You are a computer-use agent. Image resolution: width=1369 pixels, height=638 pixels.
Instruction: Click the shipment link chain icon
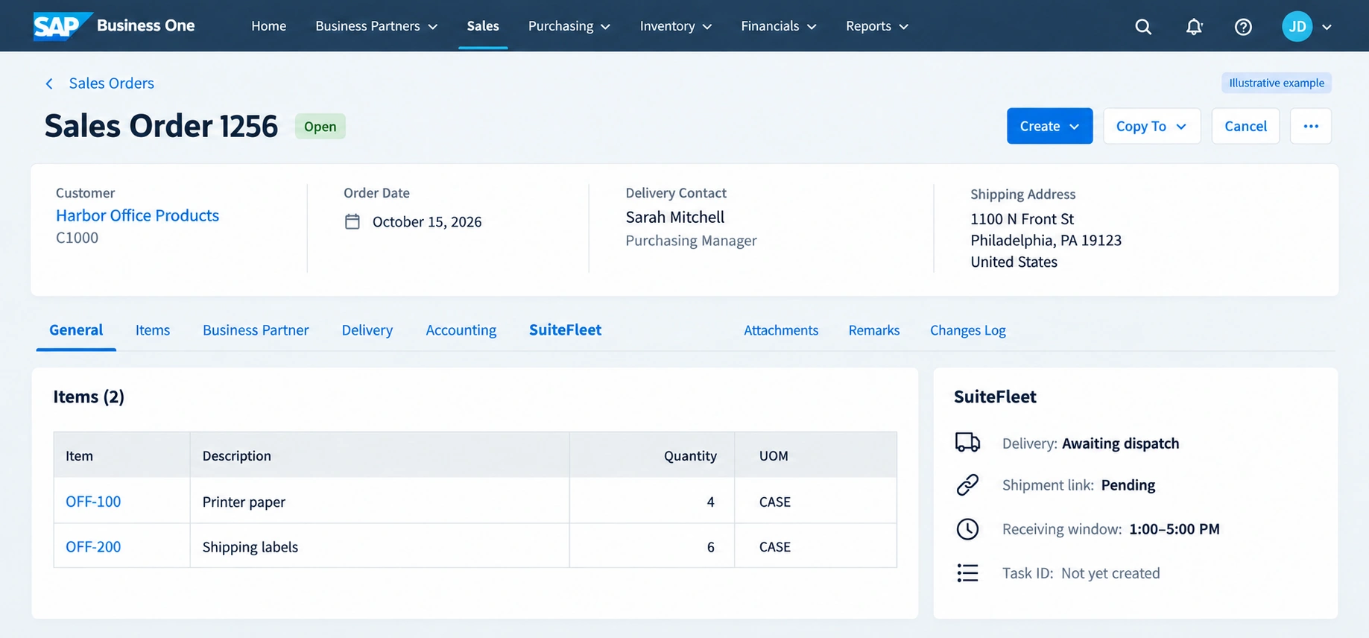coord(967,484)
